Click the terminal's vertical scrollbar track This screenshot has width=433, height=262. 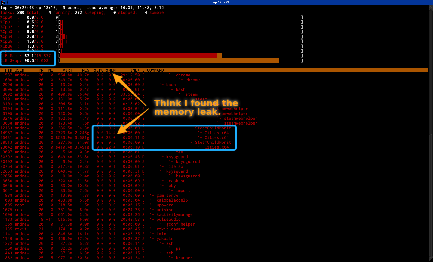tap(431, 133)
